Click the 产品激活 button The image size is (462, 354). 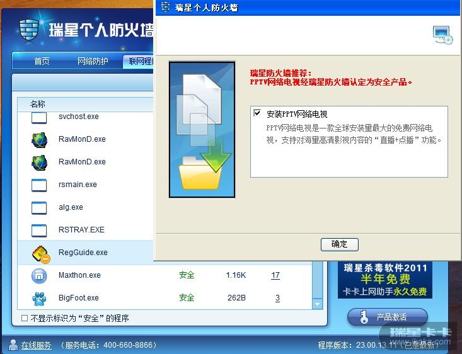tap(388, 317)
